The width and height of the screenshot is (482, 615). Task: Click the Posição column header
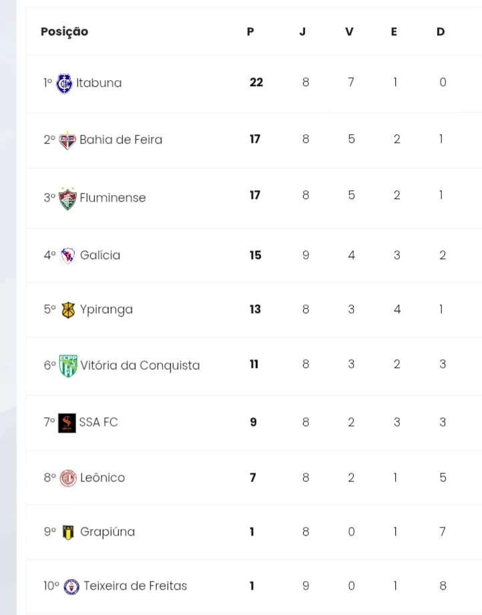(64, 32)
